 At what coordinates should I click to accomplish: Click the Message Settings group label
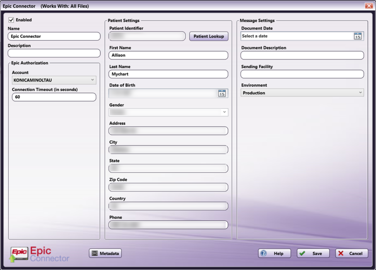click(257, 21)
